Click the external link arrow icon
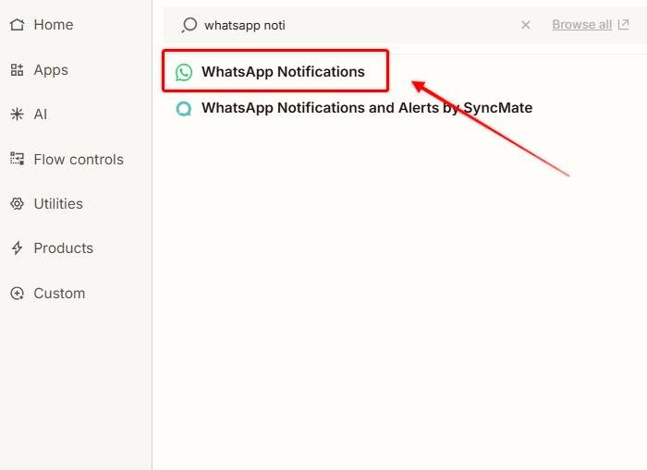 click(x=623, y=25)
